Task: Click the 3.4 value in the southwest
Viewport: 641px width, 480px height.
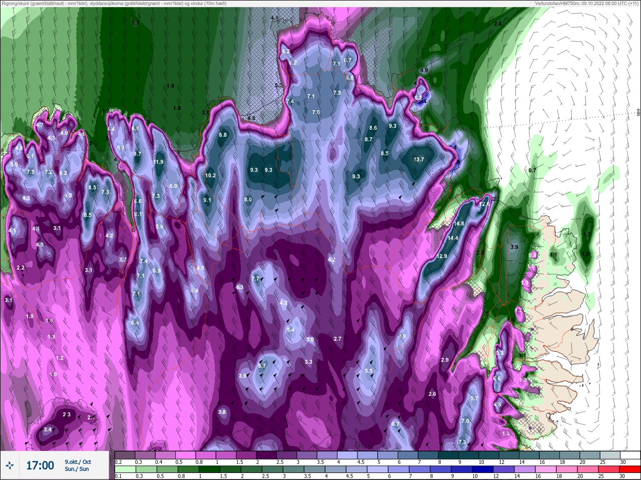Action: (x=48, y=429)
